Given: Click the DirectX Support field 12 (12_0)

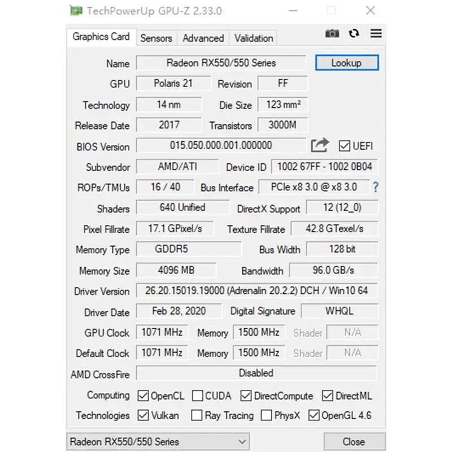Looking at the screenshot, I should (x=342, y=207).
